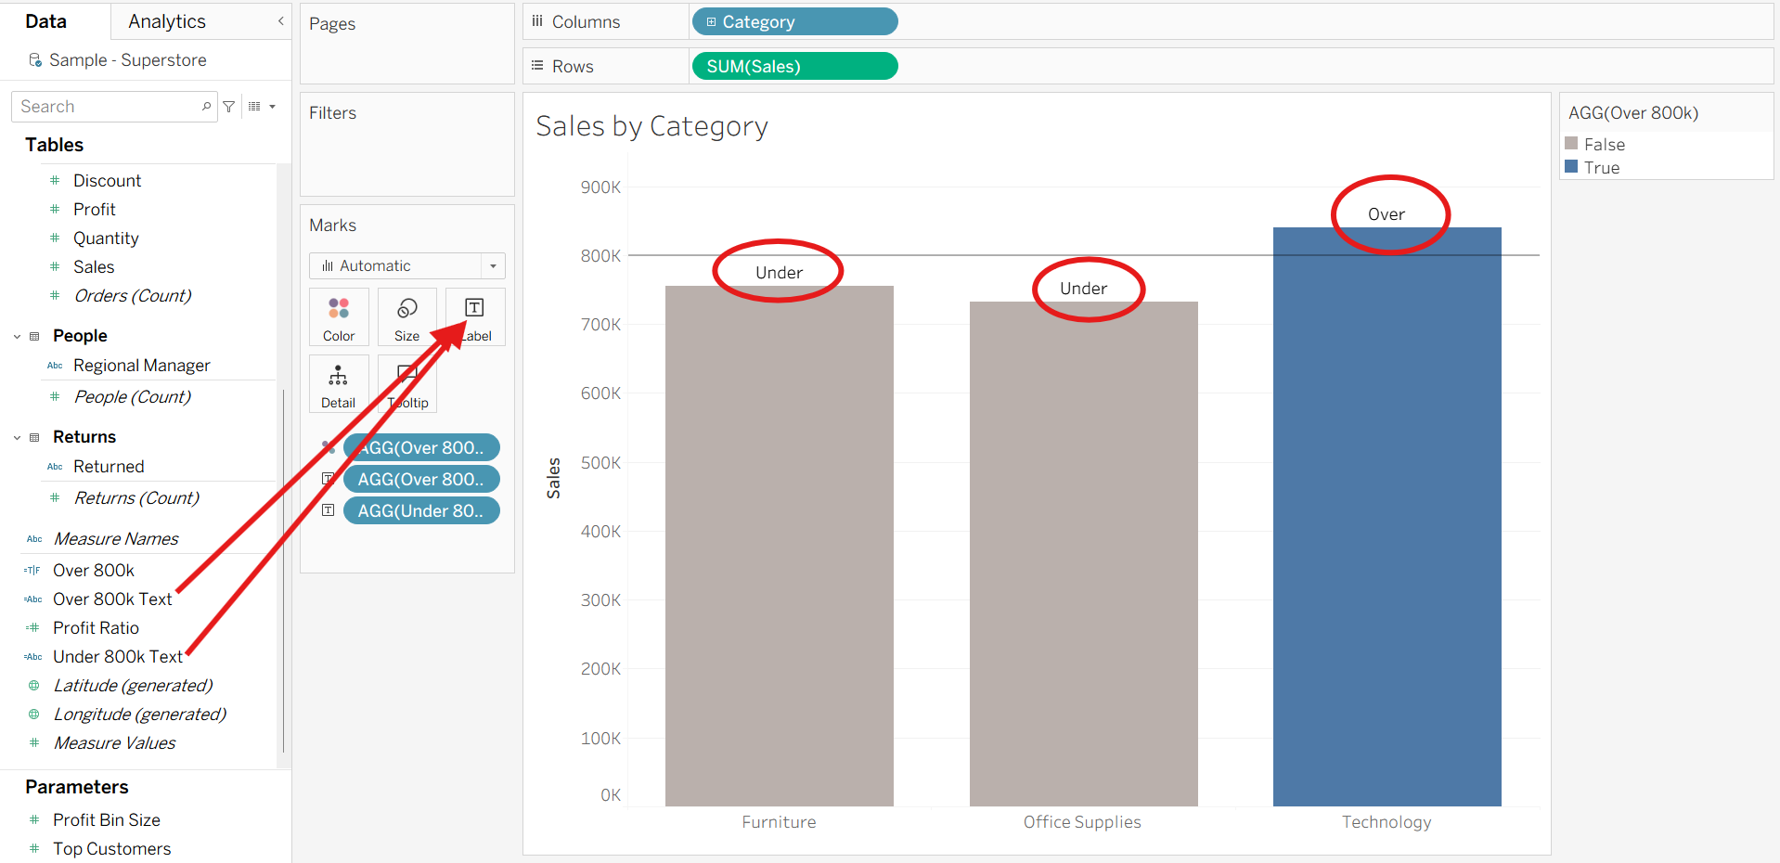Click the People table icon
Screen dimensions: 1780x863
coord(34,336)
